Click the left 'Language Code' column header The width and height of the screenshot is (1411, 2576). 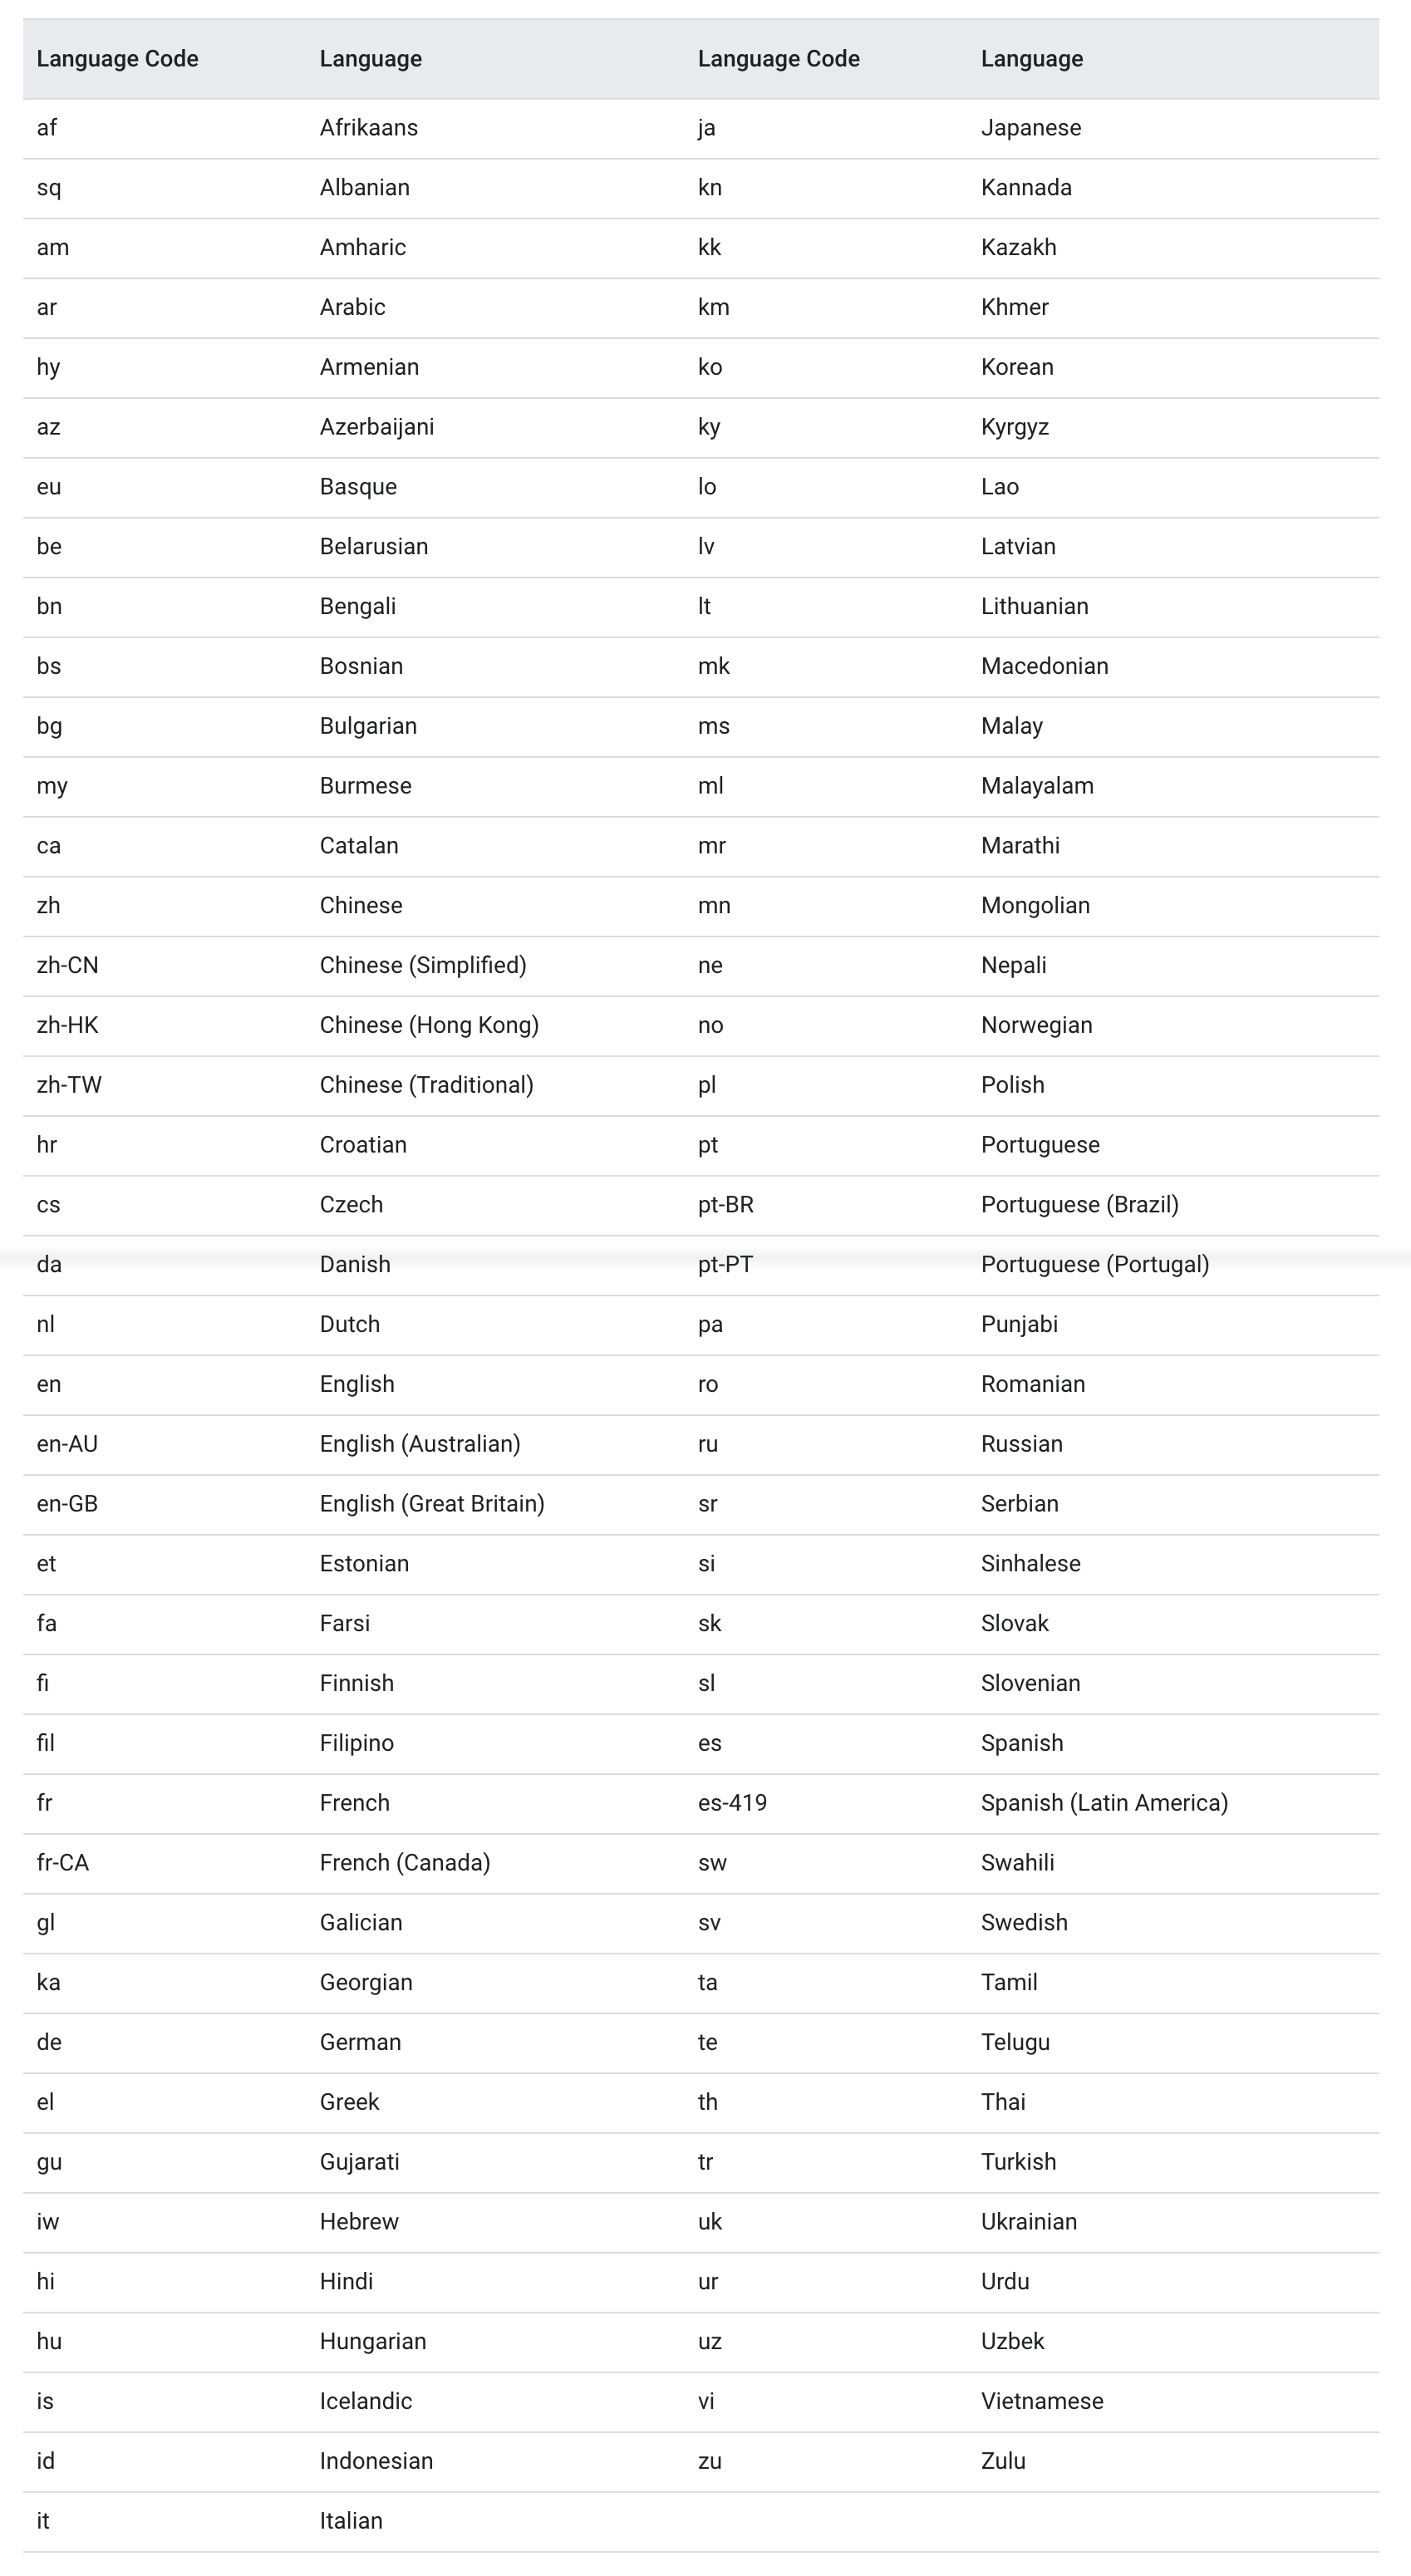click(x=117, y=59)
